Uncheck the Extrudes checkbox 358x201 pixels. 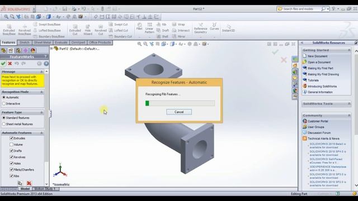pos(11,138)
